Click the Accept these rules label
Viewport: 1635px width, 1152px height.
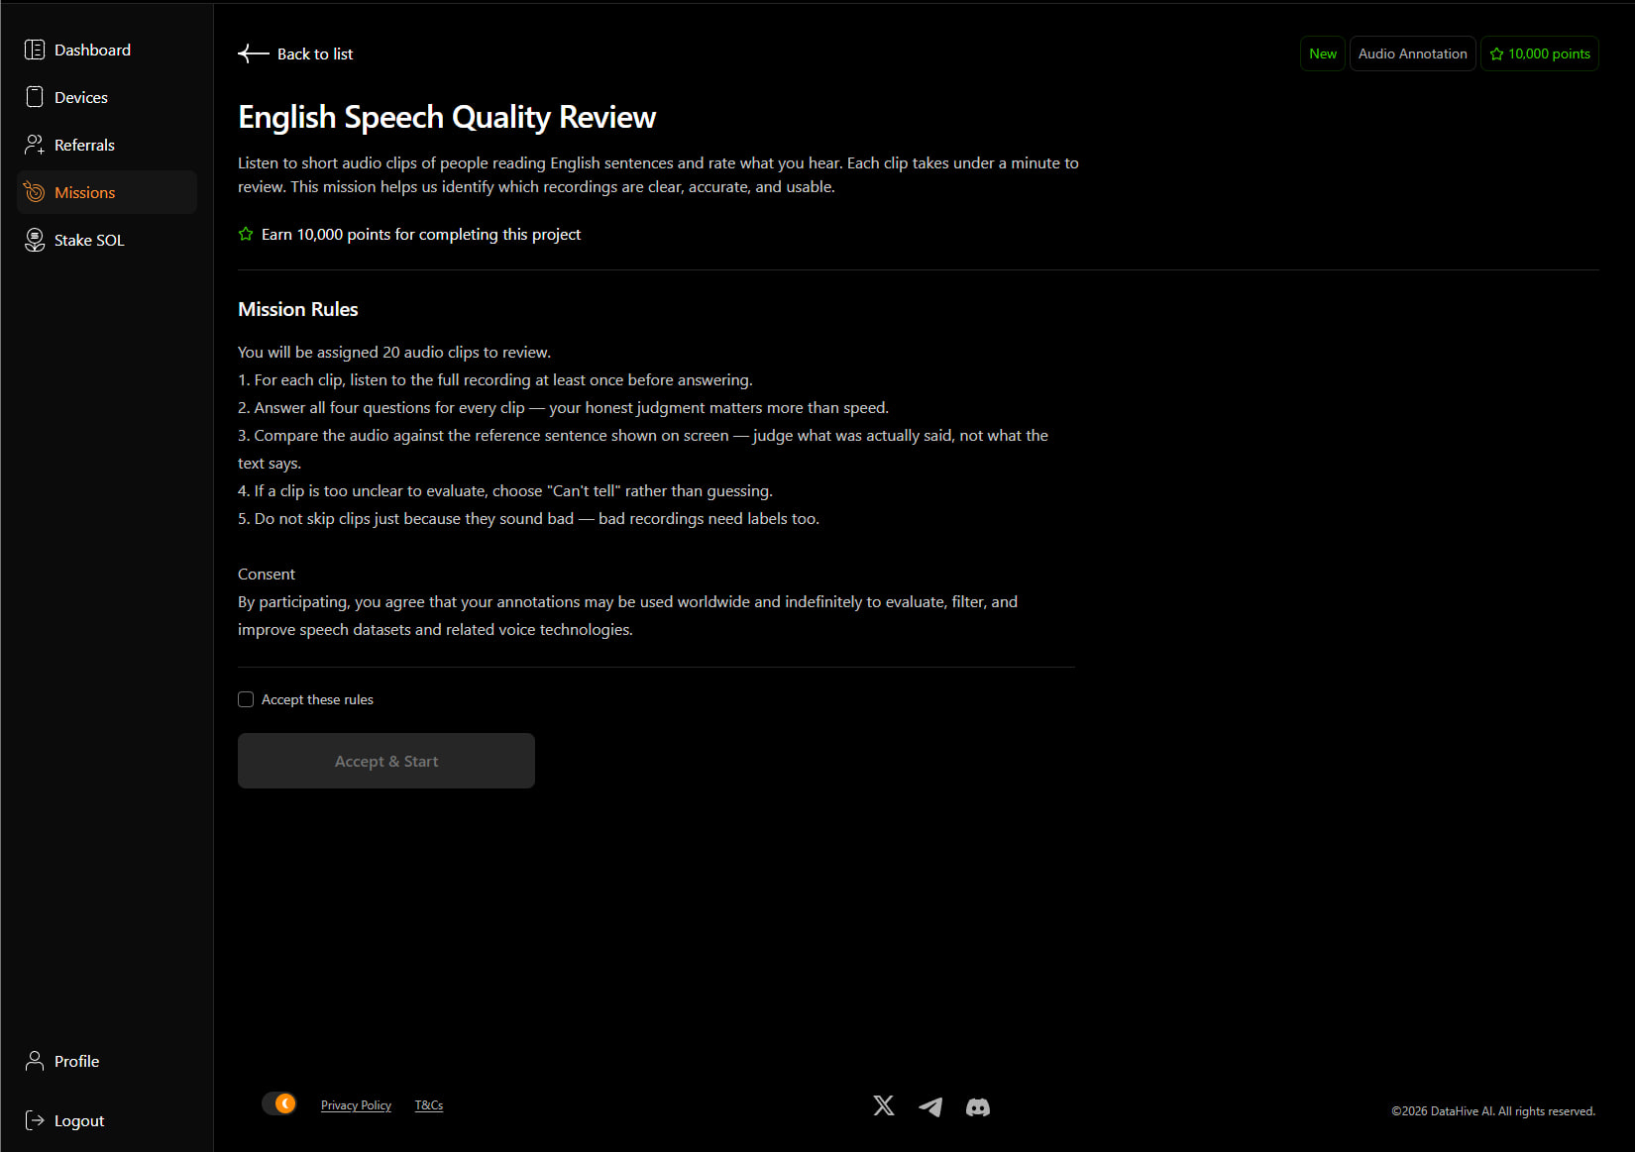(317, 699)
